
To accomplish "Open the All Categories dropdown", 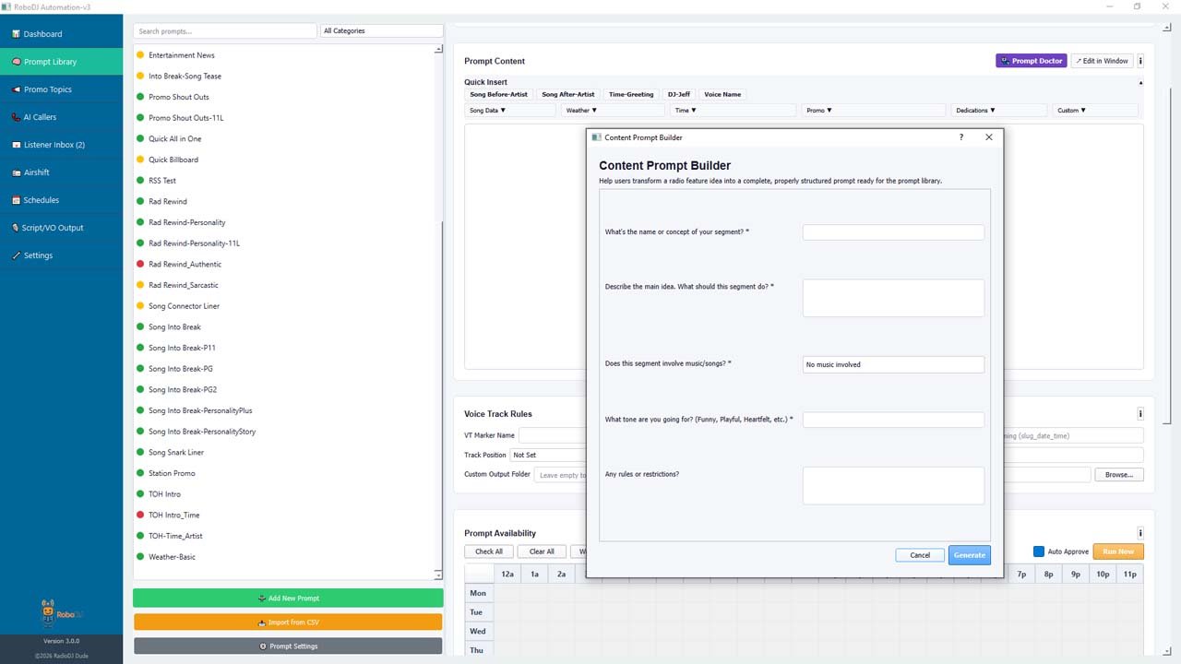I will coord(382,31).
